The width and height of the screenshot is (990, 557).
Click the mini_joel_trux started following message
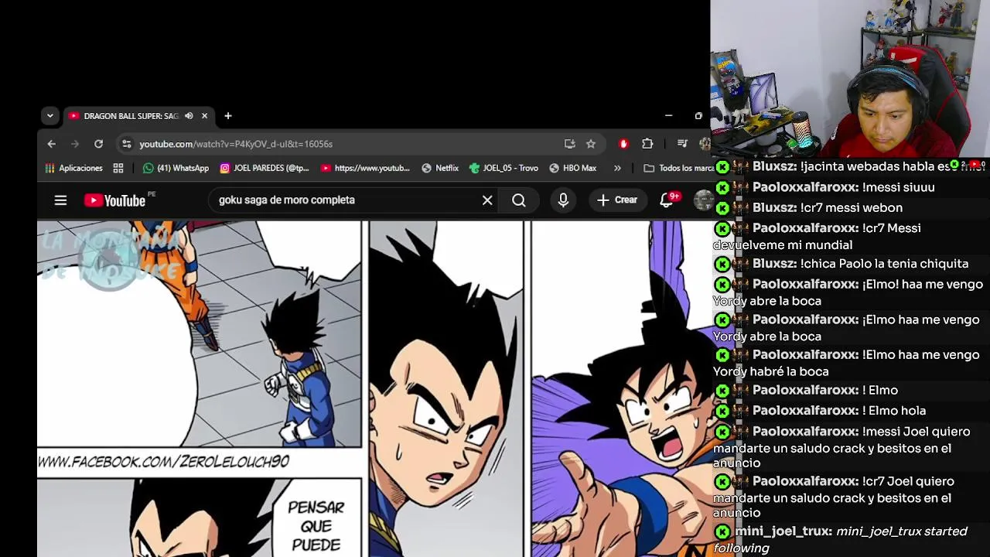[x=840, y=539]
